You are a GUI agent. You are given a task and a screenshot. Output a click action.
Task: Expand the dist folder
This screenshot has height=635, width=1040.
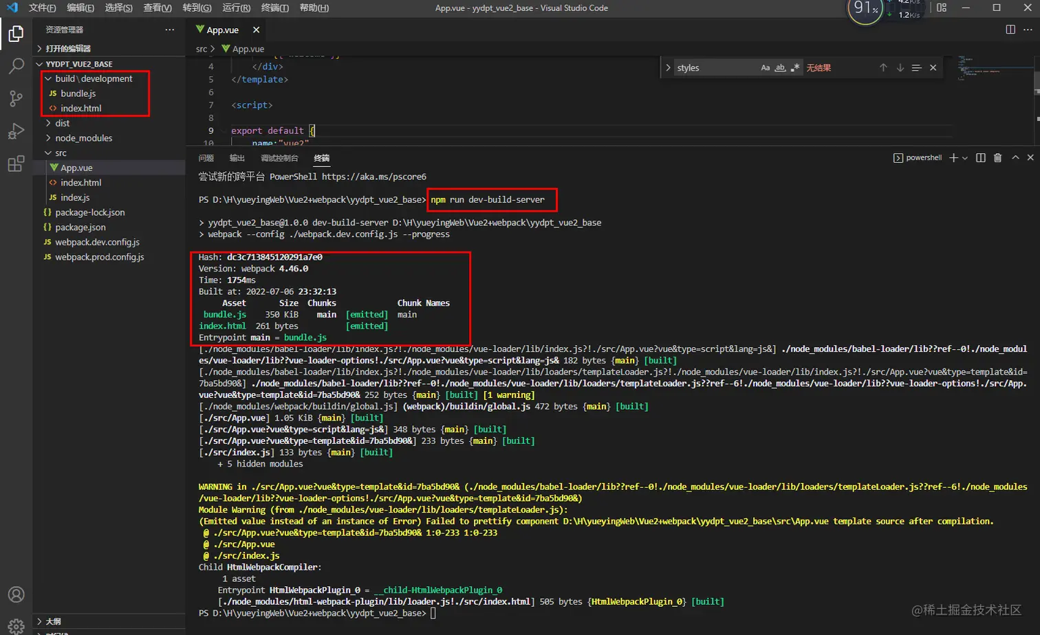tap(110, 123)
